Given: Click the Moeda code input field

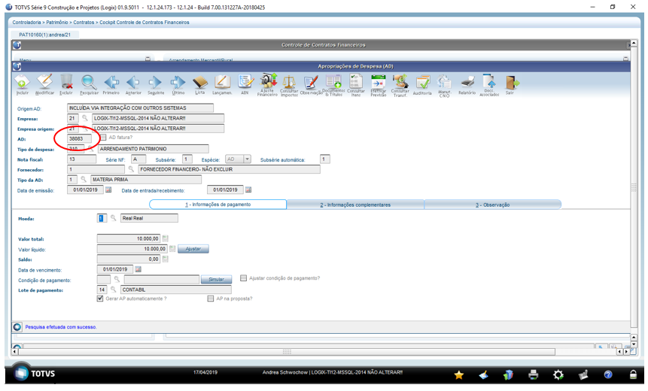Looking at the screenshot, I should point(102,218).
